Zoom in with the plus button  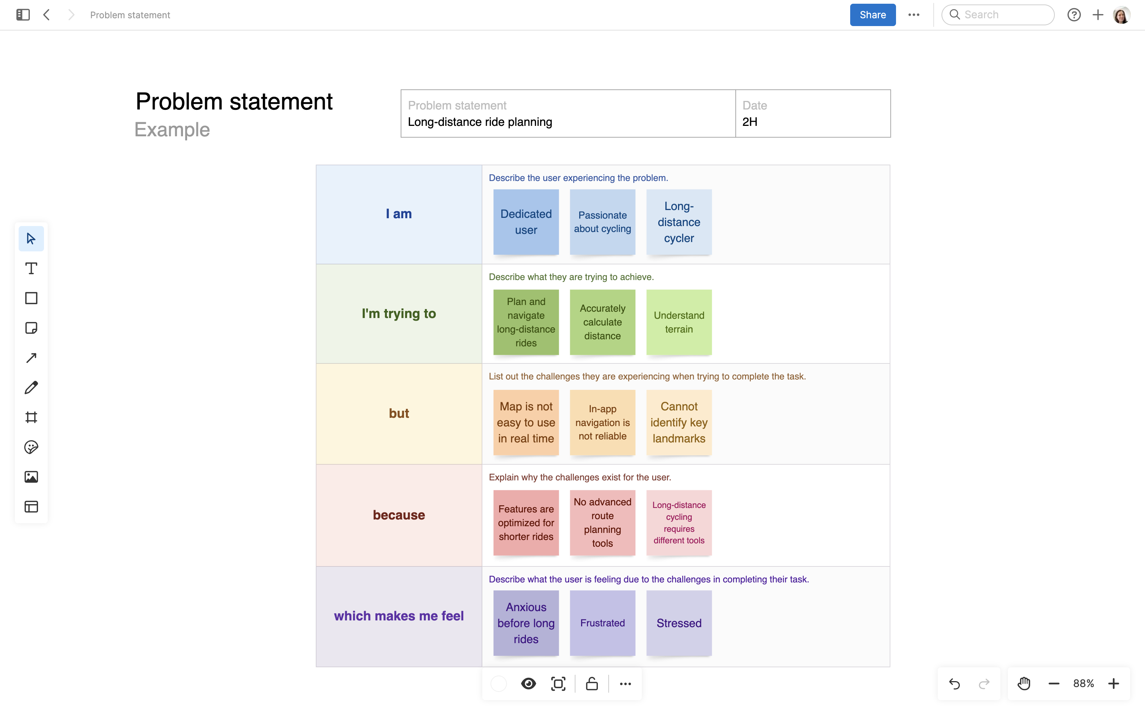click(x=1114, y=684)
